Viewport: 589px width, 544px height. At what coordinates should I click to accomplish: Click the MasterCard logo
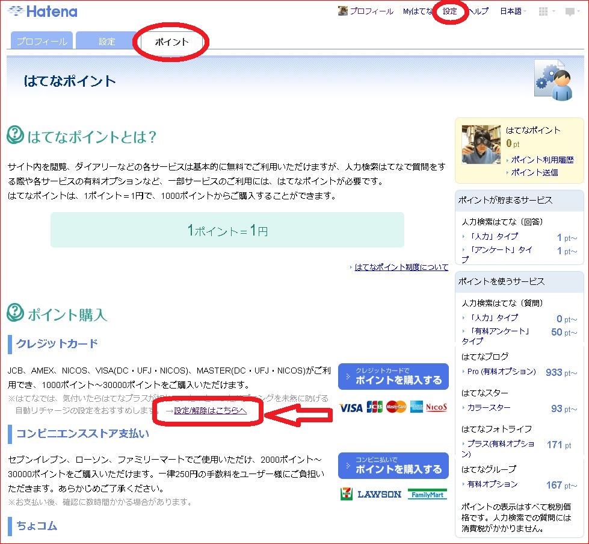coord(396,407)
